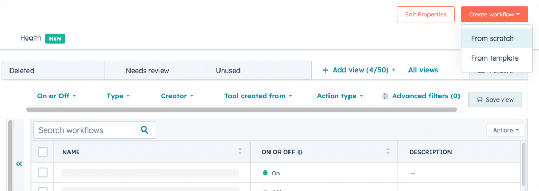This screenshot has height=191, width=539.
Task: Click the NAME column header text
Action: (71, 152)
